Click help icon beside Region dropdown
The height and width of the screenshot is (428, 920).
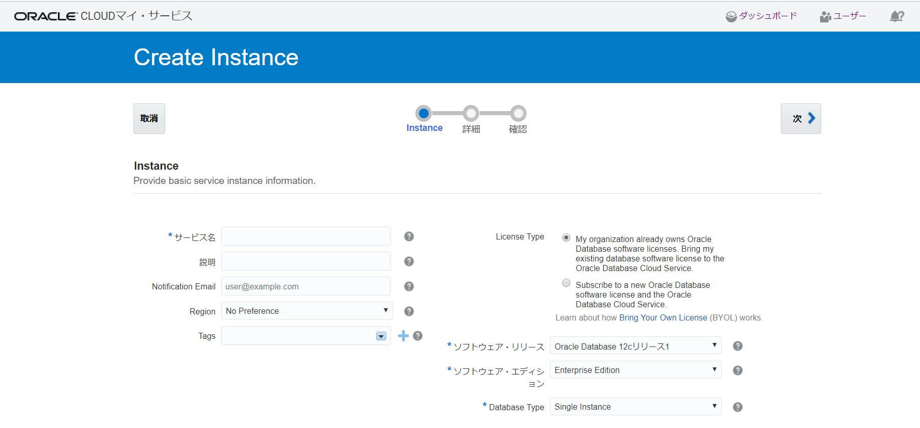[409, 311]
